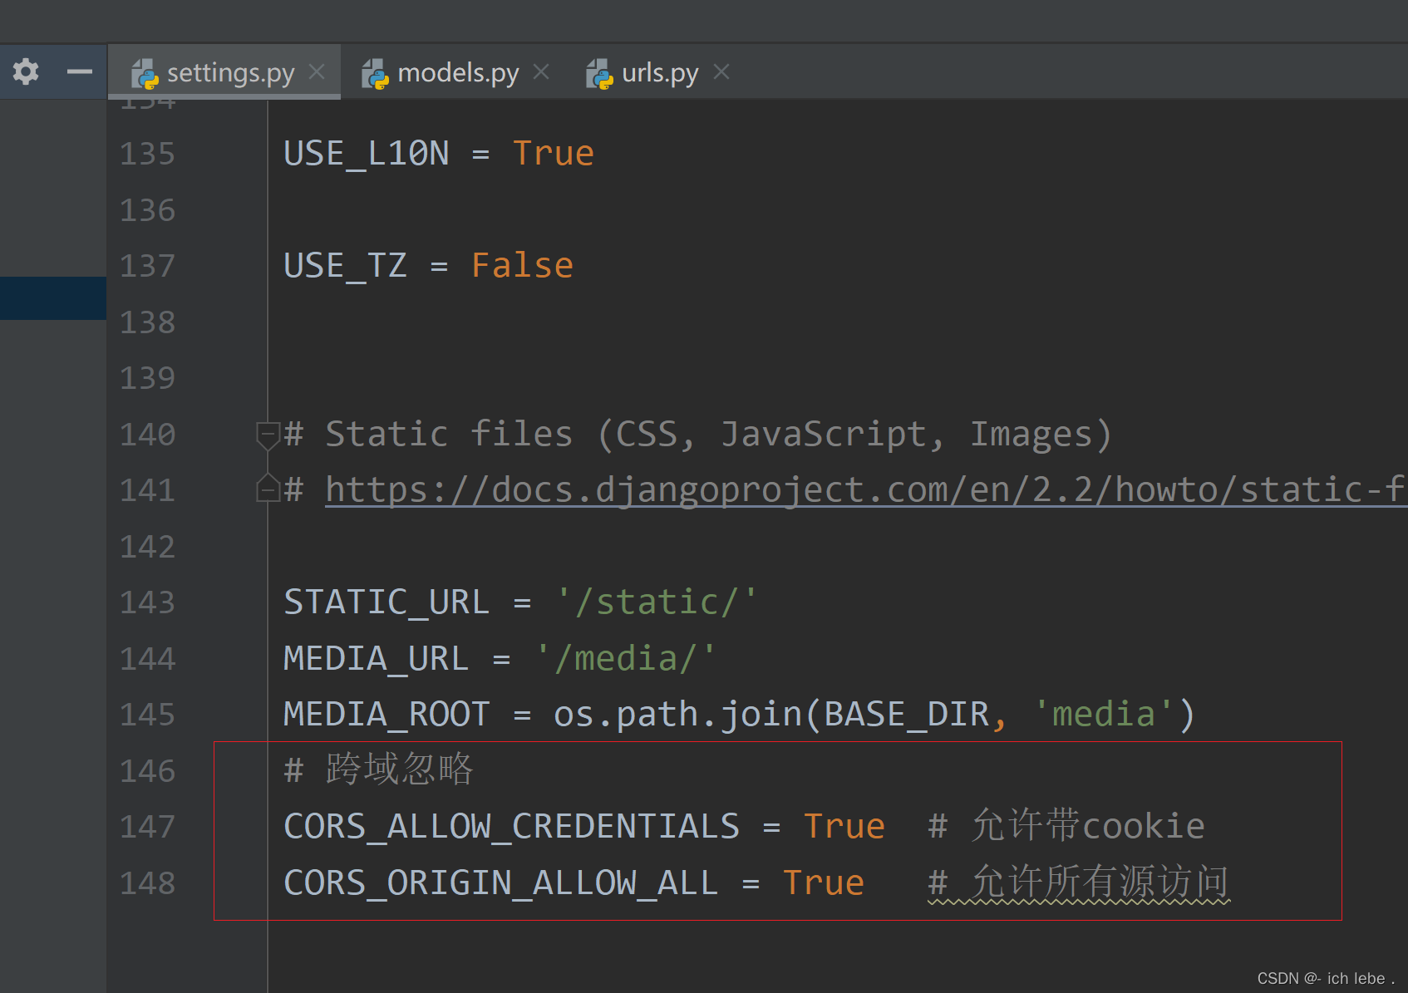Click line number 148 in the gutter
This screenshot has height=993, width=1408.
(x=147, y=883)
